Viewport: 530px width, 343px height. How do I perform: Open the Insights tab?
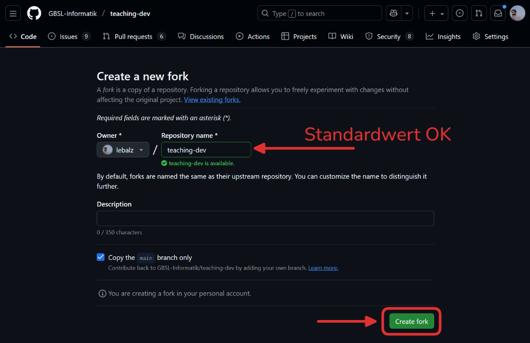tap(443, 37)
